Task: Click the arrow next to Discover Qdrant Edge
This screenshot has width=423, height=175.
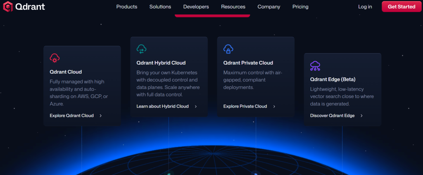Action: (x=362, y=116)
